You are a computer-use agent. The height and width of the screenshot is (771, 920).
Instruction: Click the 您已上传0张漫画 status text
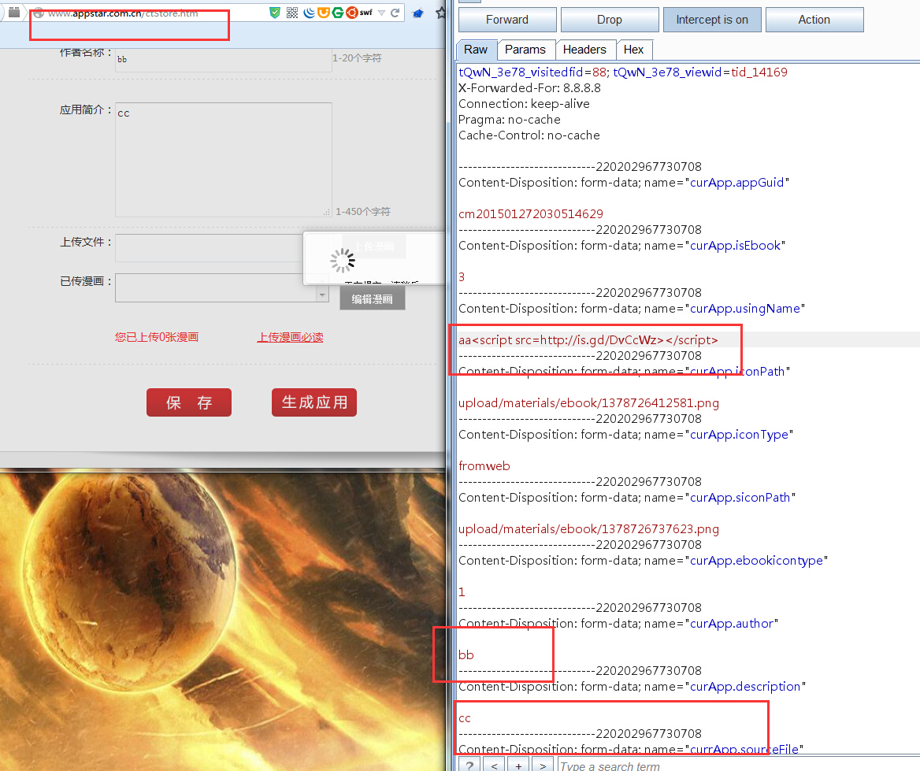[x=157, y=337]
